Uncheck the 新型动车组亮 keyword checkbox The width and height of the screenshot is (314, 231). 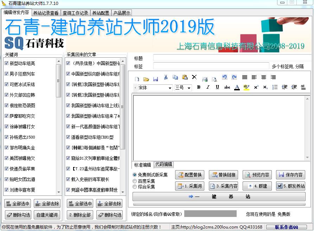click(7, 63)
